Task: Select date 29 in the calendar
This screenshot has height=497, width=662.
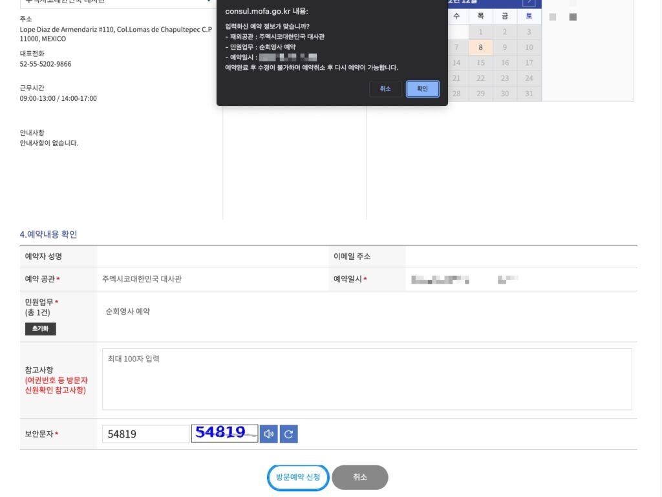Action: tap(480, 94)
